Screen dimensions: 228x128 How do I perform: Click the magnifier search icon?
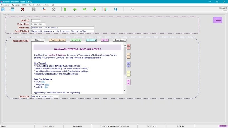click(116, 9)
